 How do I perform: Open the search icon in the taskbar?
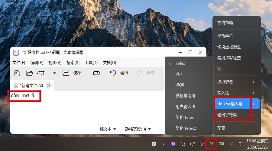pyautogui.click(x=183, y=144)
